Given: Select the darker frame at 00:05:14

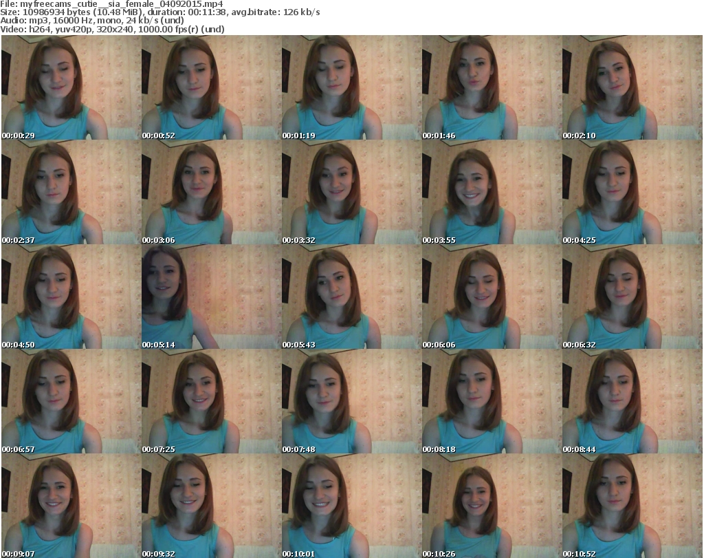Looking at the screenshot, I should click(212, 297).
